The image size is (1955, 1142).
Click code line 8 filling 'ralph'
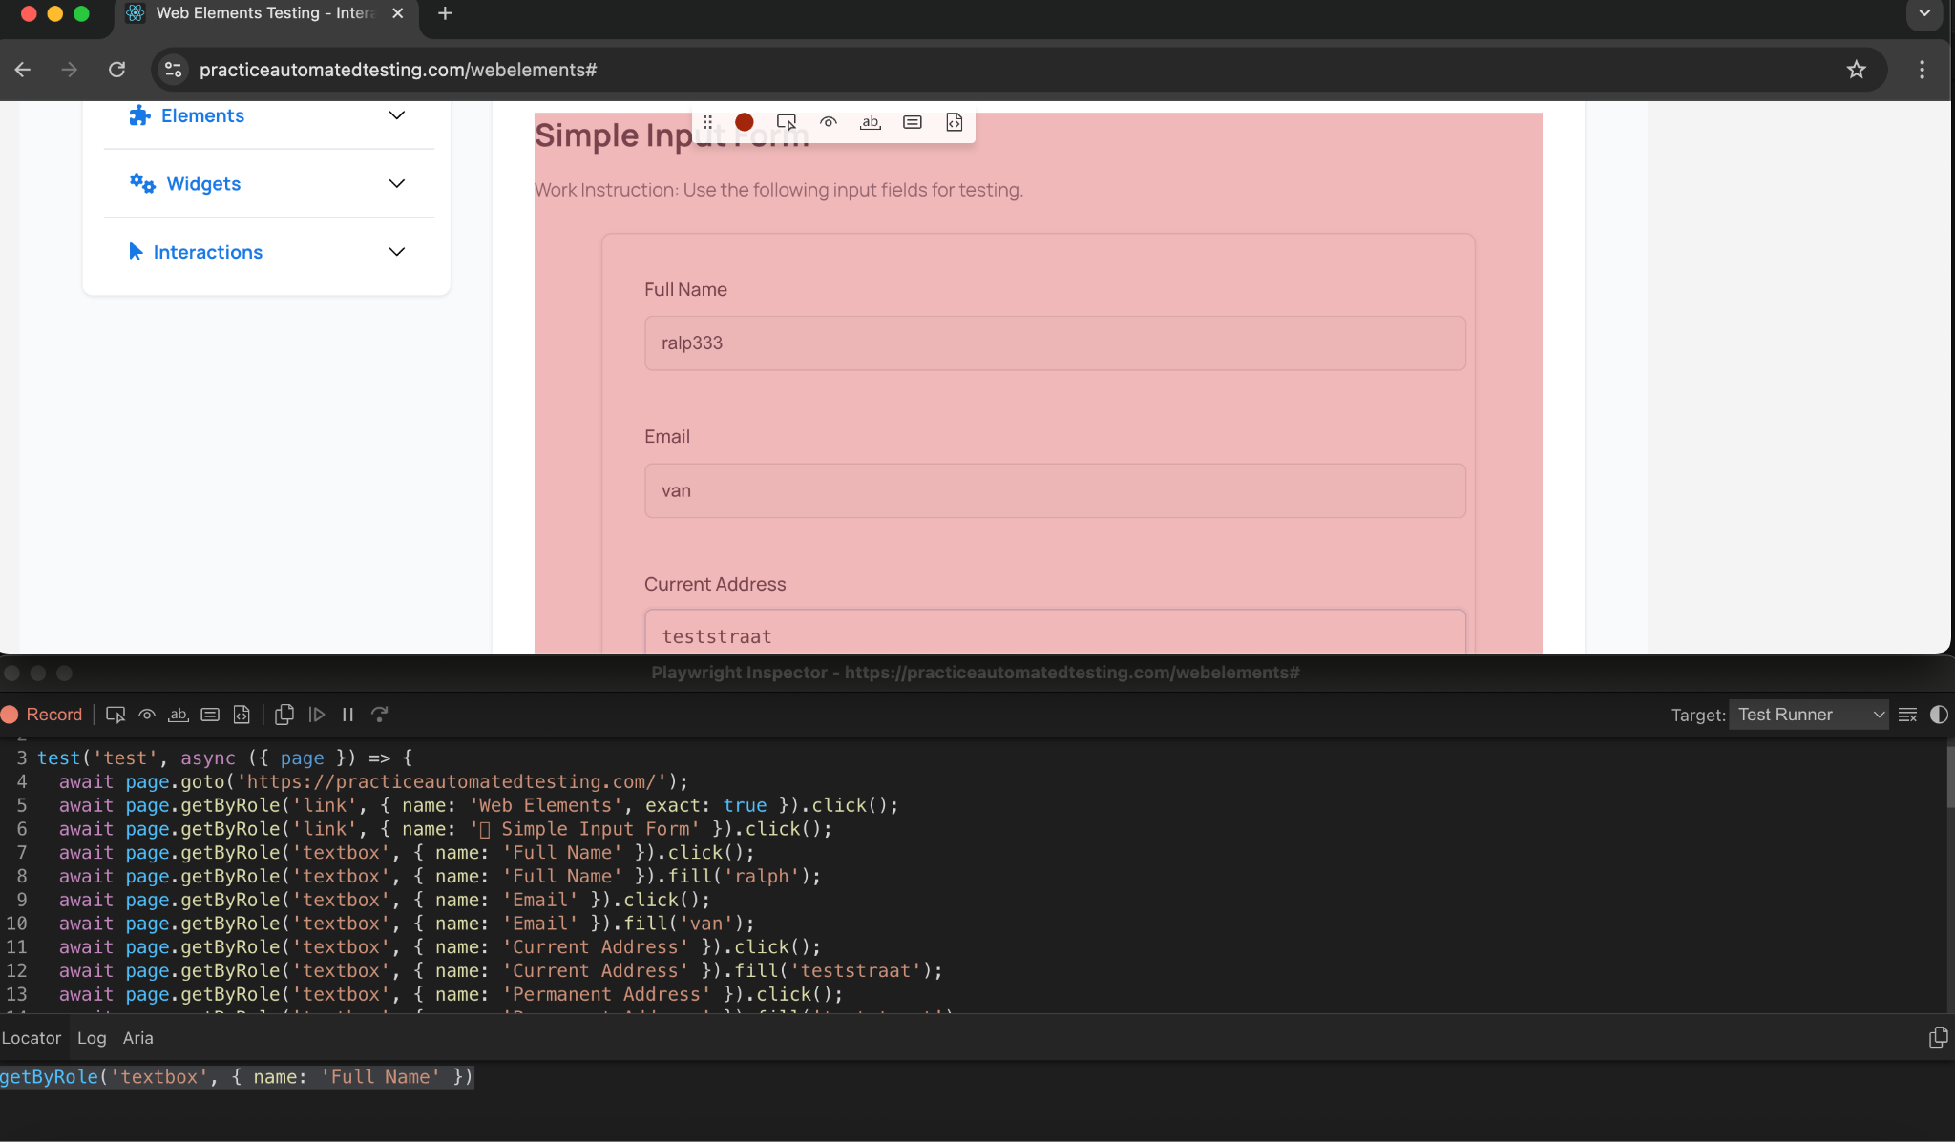[x=439, y=876]
